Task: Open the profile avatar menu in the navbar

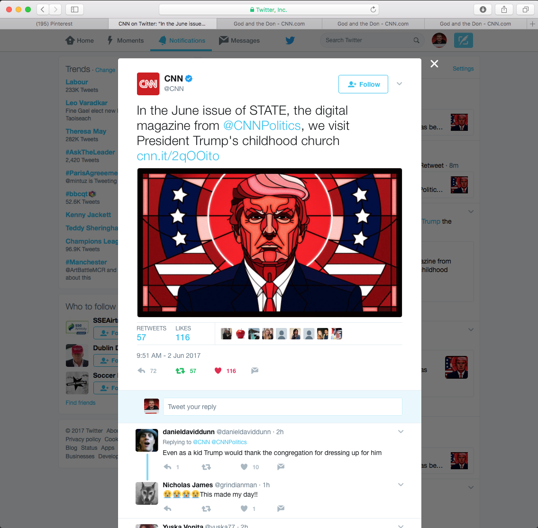Action: pos(439,40)
